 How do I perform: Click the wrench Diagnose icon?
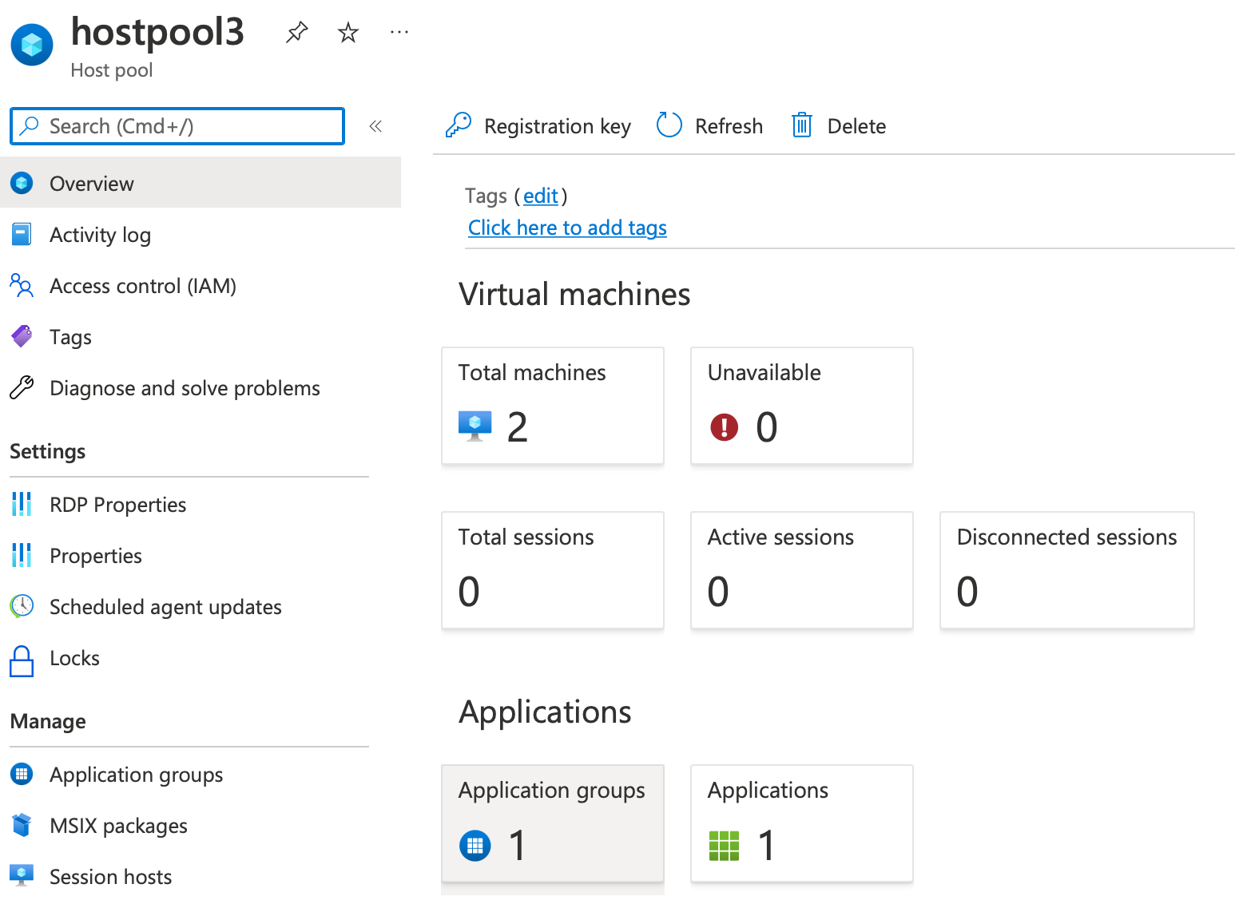(x=22, y=387)
